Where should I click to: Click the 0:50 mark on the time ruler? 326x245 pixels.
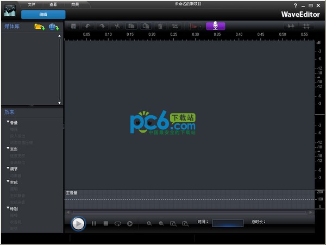pos(283,34)
